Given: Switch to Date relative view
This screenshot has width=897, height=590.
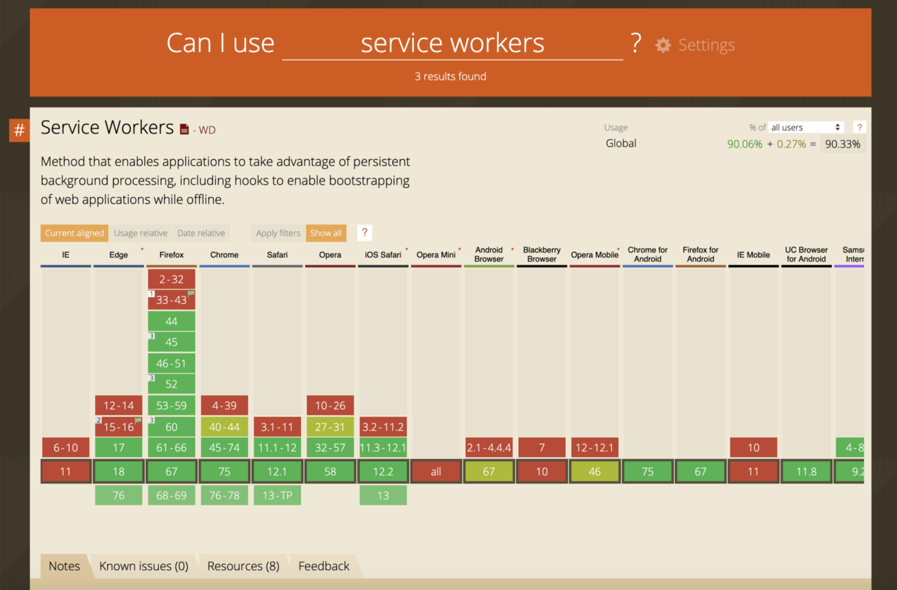Looking at the screenshot, I should point(201,233).
